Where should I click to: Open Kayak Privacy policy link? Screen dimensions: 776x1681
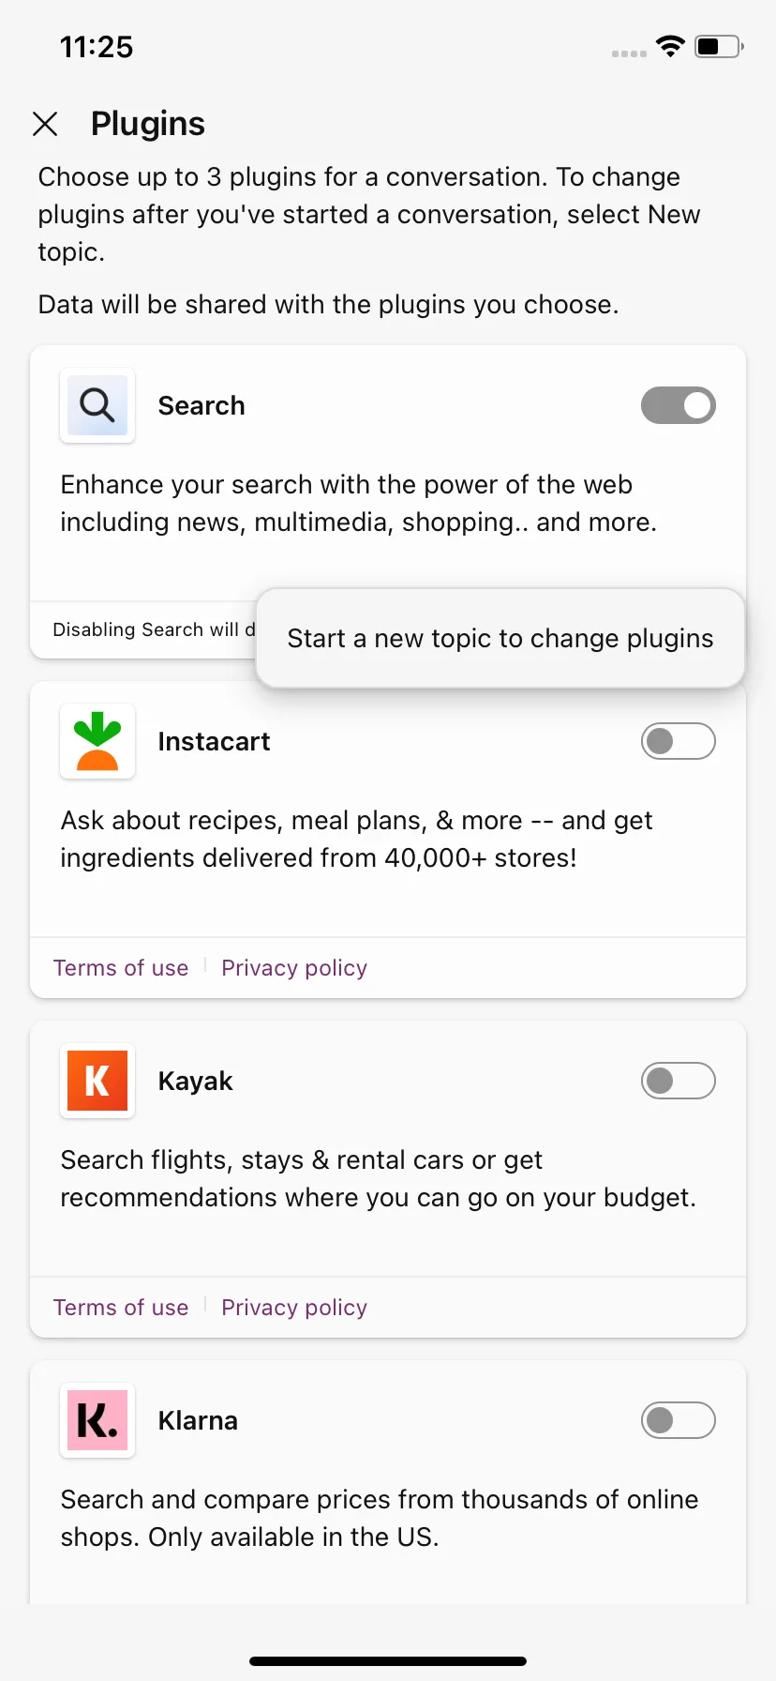point(294,1308)
